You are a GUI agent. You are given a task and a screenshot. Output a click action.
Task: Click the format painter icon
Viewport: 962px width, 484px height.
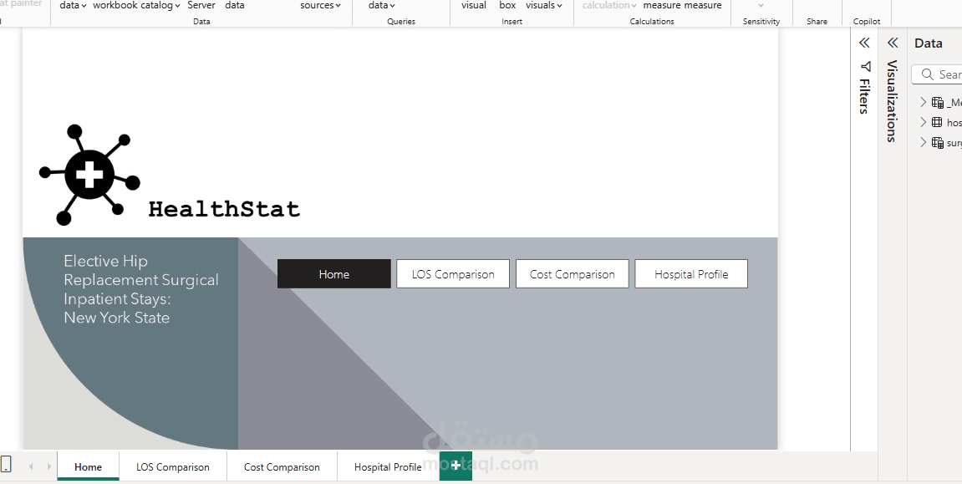[x=23, y=3]
